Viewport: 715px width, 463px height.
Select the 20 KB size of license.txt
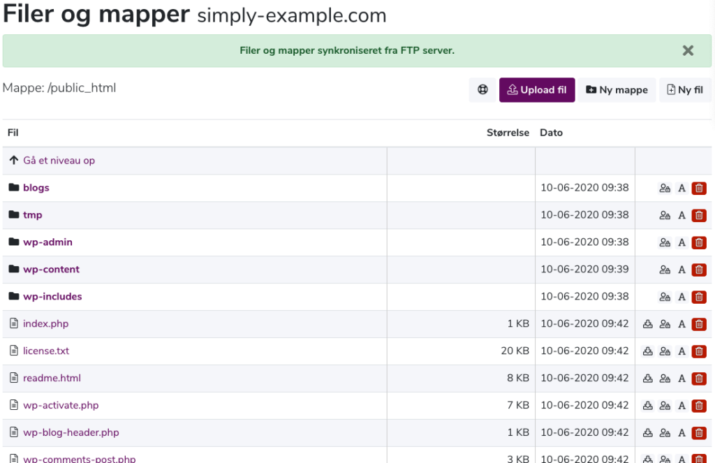click(515, 351)
